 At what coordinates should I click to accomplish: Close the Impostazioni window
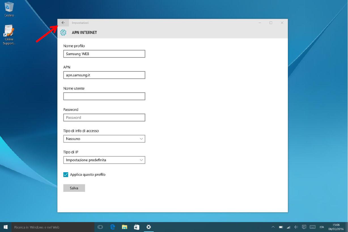(x=282, y=23)
